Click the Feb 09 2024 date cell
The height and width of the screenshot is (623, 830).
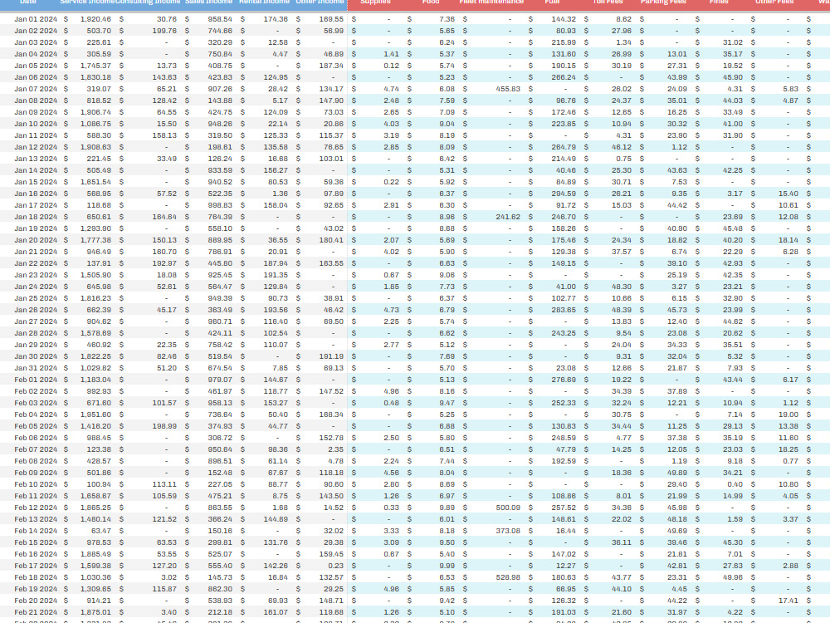pyautogui.click(x=36, y=473)
